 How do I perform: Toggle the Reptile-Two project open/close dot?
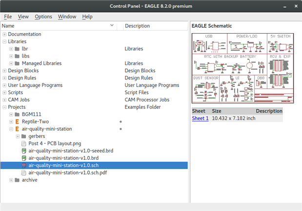tap(120, 122)
